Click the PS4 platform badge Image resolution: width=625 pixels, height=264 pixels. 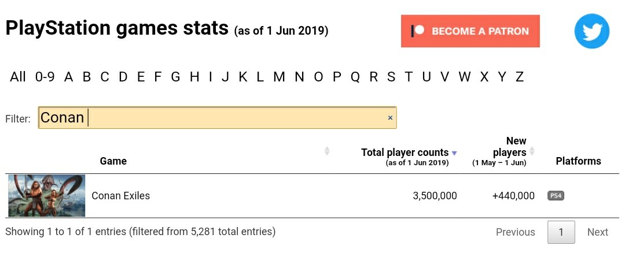pos(556,196)
